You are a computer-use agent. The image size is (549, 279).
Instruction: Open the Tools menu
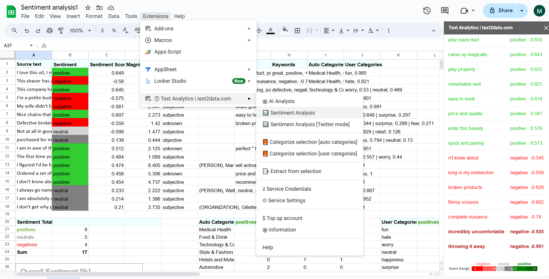point(131,16)
